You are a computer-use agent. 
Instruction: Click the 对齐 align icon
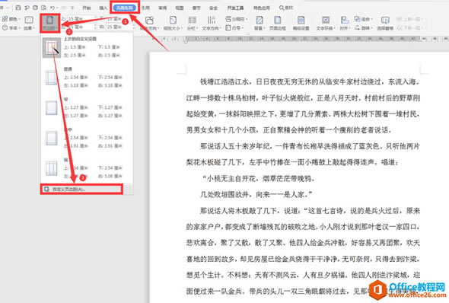coord(345,20)
